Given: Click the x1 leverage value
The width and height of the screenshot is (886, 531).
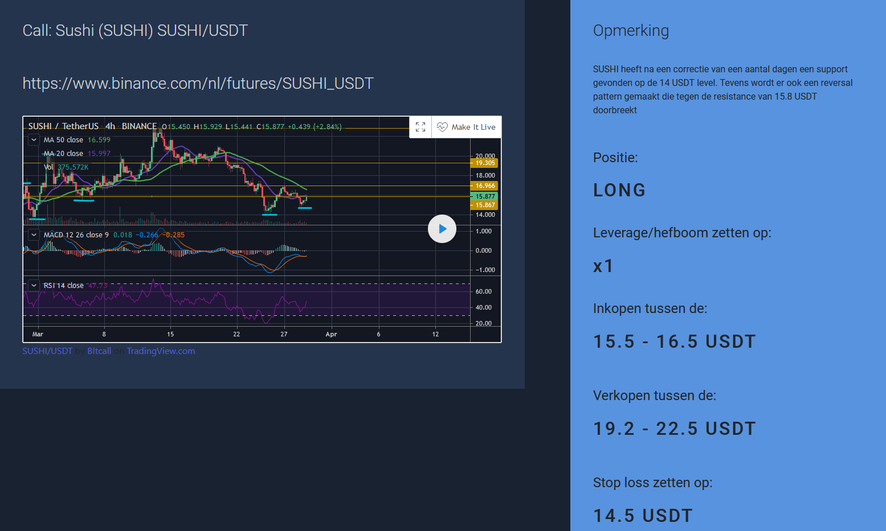Looking at the screenshot, I should tap(603, 266).
